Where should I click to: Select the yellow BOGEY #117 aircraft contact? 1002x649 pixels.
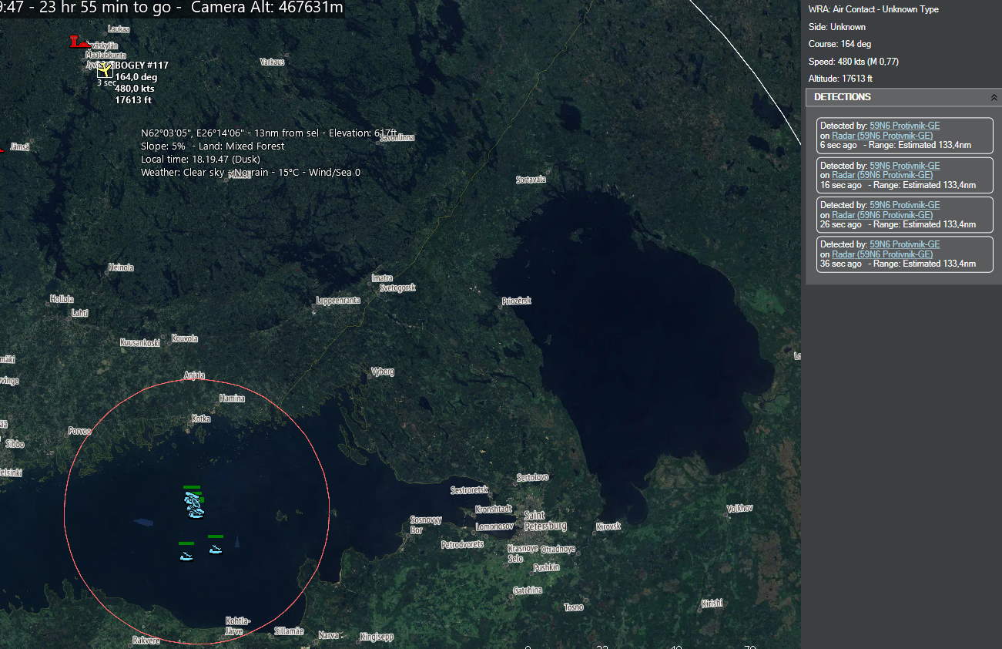[x=105, y=70]
